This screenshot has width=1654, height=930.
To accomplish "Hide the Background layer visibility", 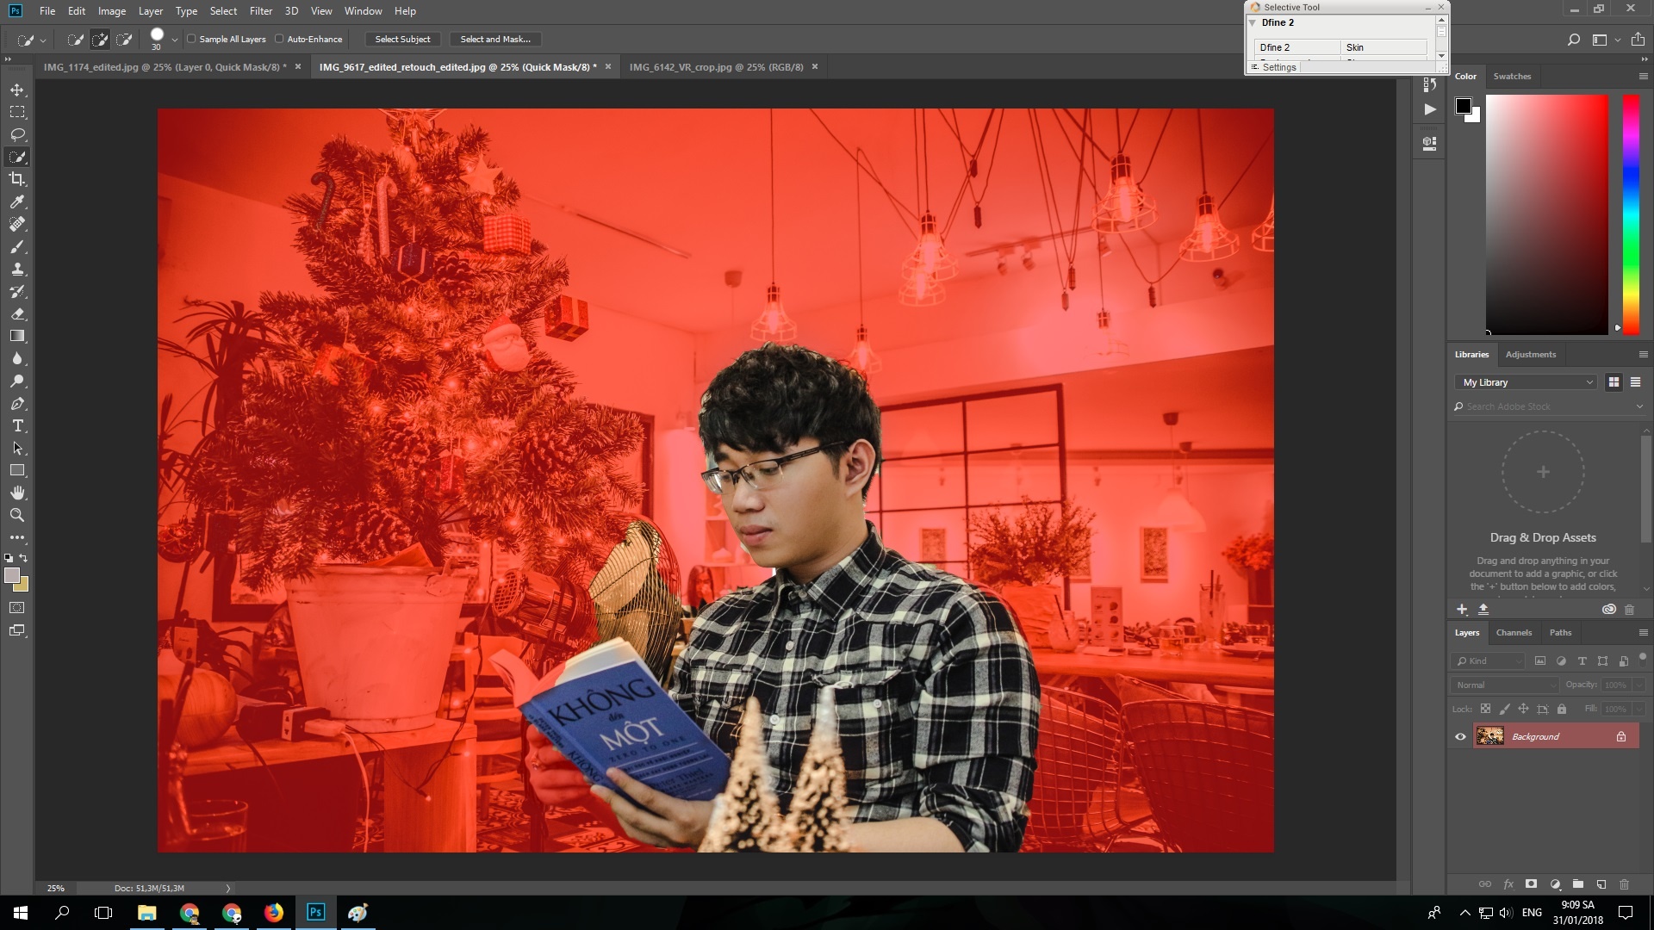I will coord(1462,736).
